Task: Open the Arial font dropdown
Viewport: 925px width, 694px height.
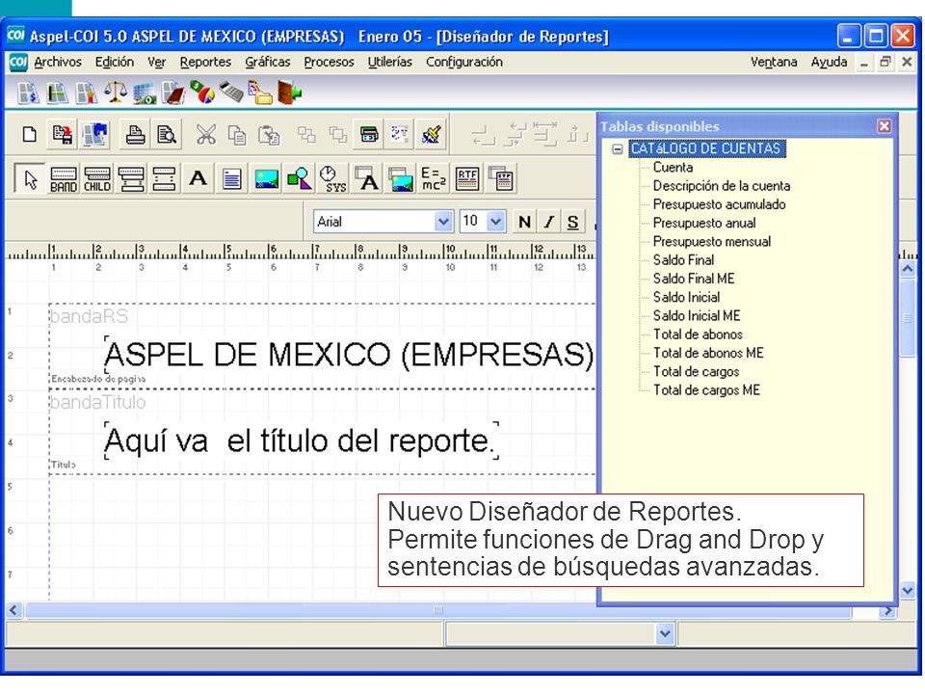Action: 443,222
